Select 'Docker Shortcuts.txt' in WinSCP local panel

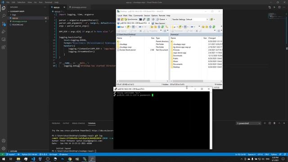(x=127, y=50)
